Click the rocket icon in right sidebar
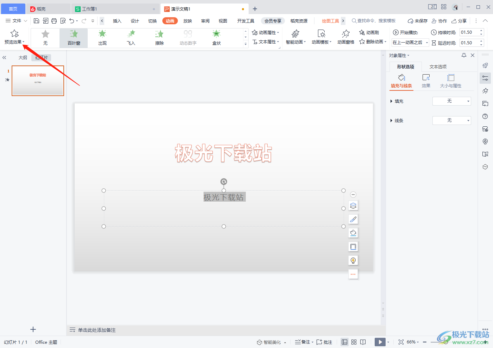The width and height of the screenshot is (493, 348). pos(485,65)
